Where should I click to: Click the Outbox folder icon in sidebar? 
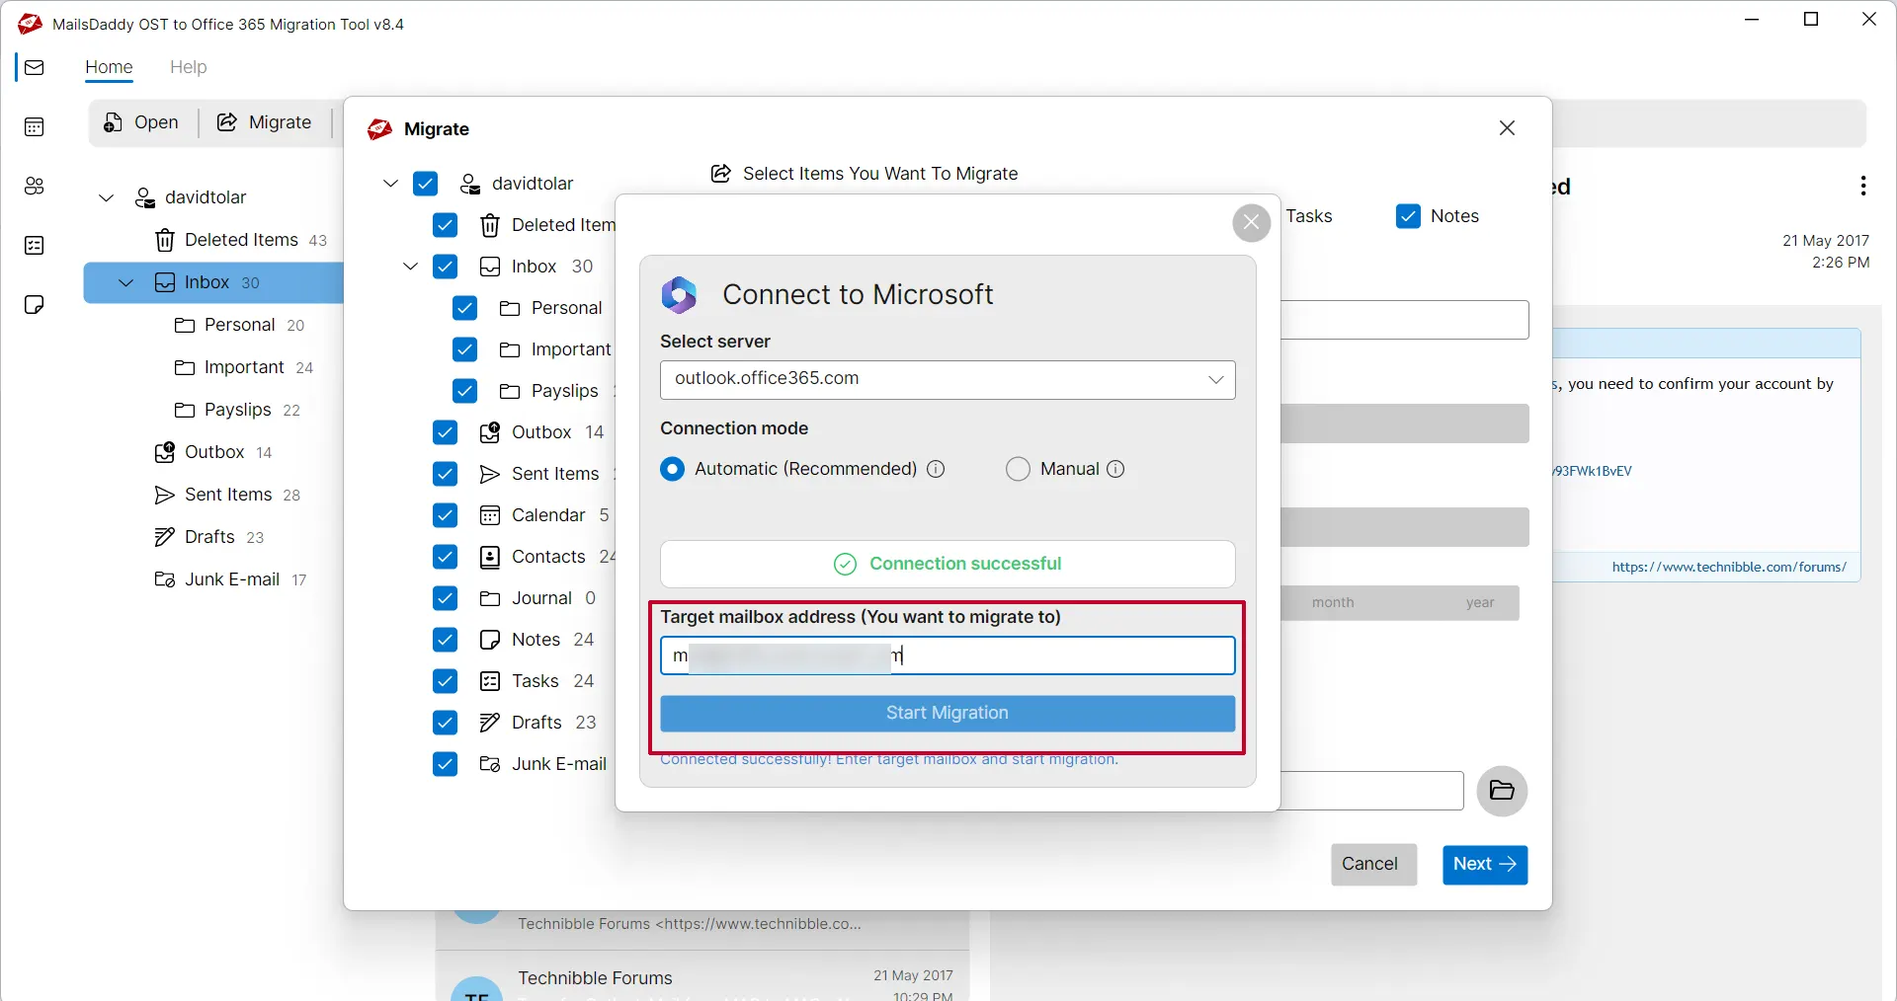point(165,452)
